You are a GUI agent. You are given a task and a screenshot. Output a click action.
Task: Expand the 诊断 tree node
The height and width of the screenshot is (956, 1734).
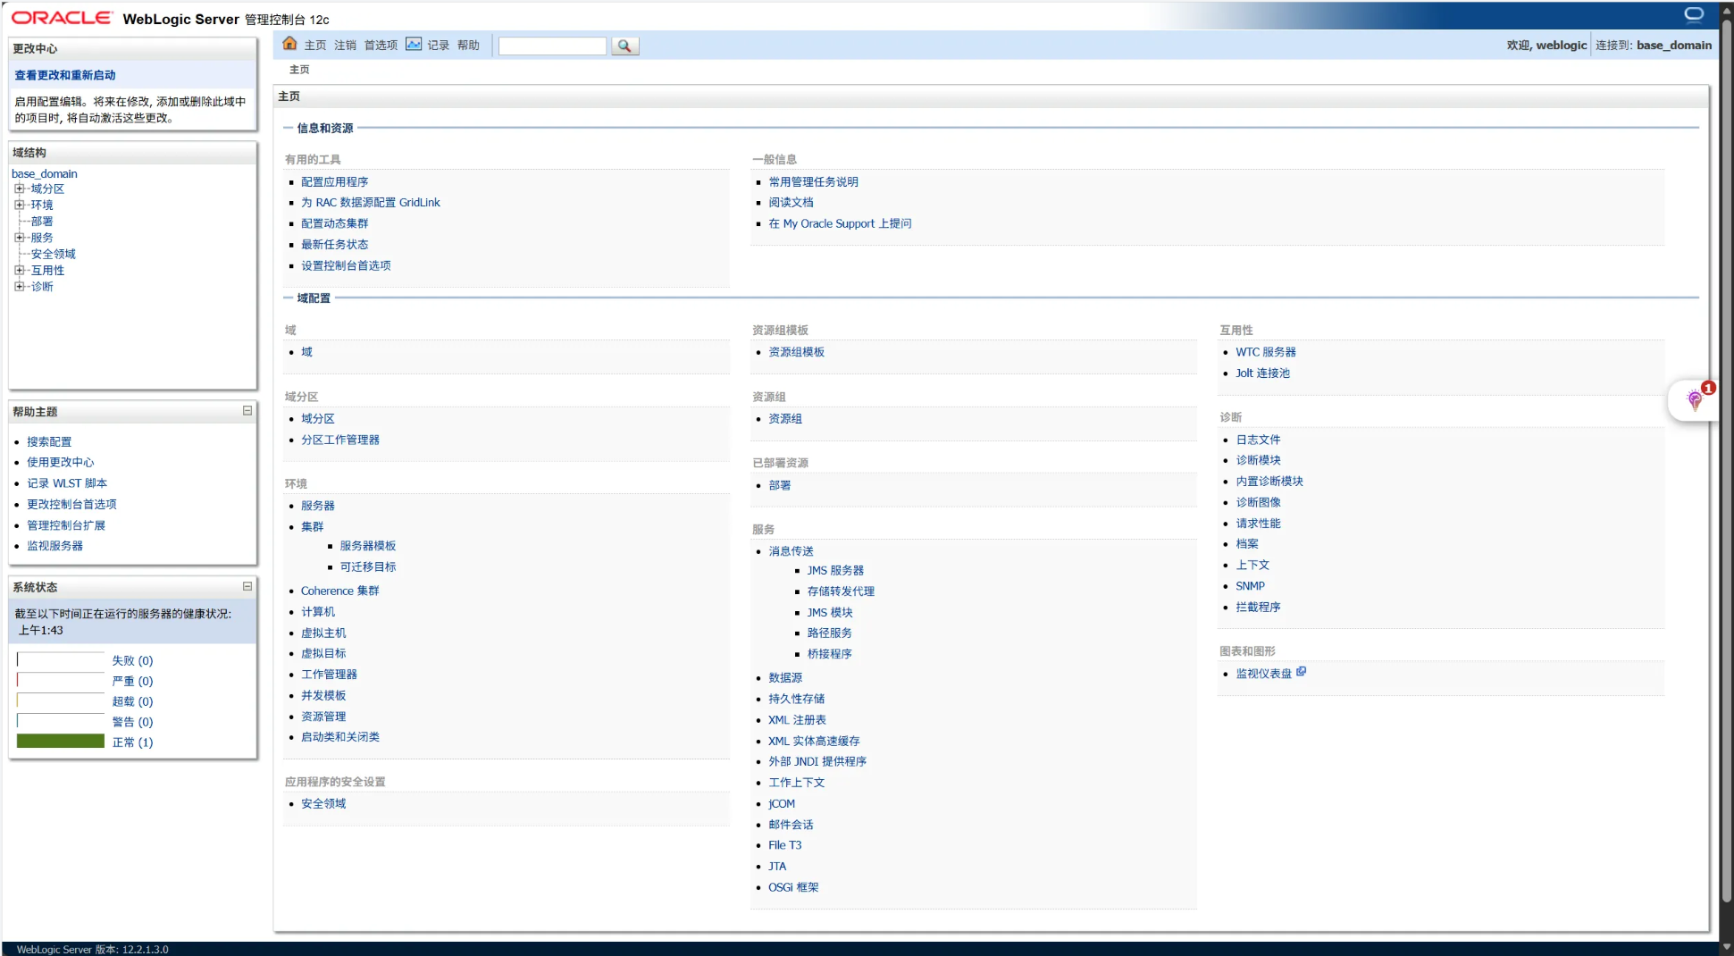point(19,286)
